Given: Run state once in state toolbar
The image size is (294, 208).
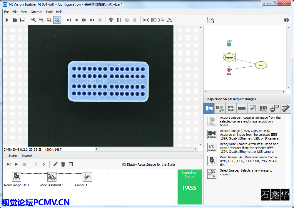Looking at the screenshot, I should [x=9, y=164].
